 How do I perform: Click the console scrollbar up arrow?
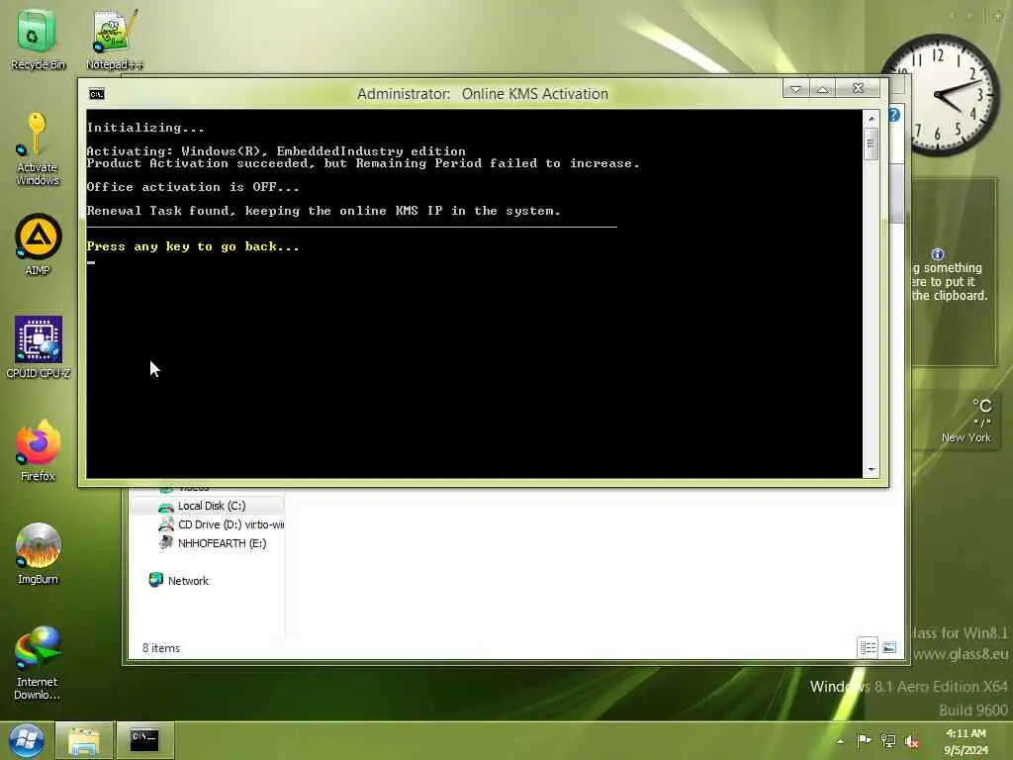[871, 119]
